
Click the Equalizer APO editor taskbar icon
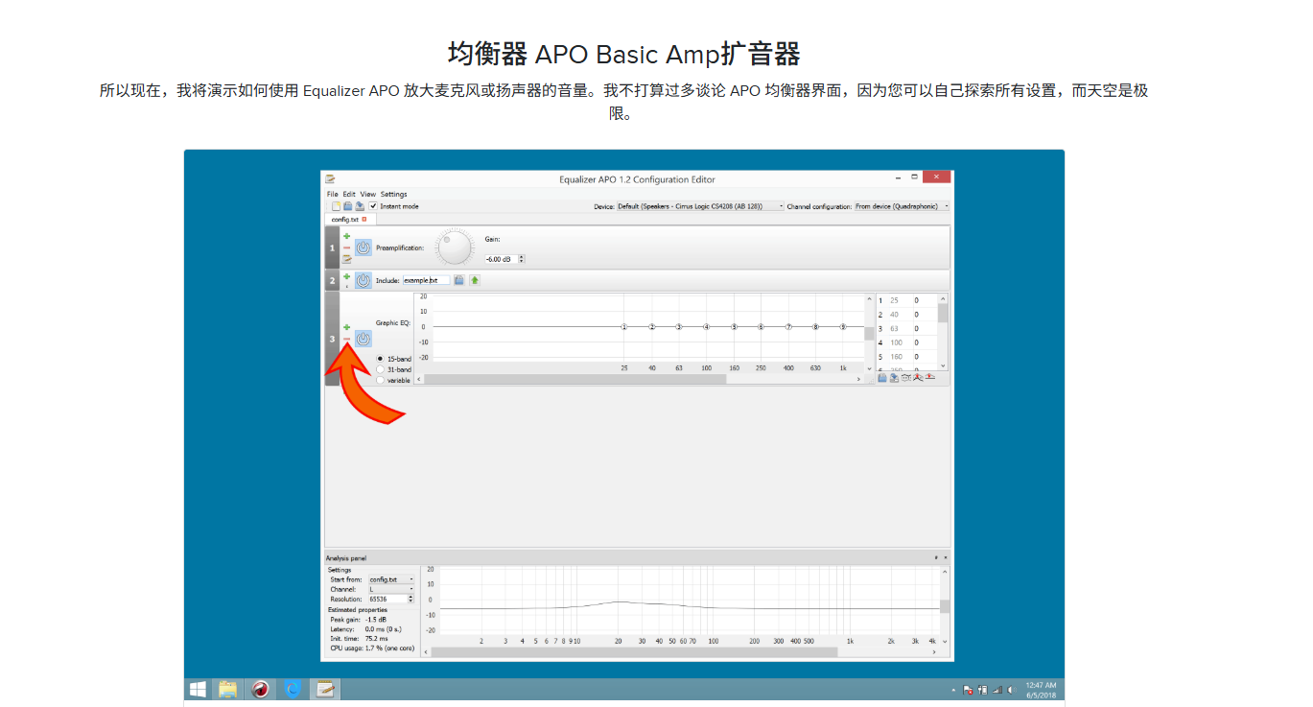[326, 689]
